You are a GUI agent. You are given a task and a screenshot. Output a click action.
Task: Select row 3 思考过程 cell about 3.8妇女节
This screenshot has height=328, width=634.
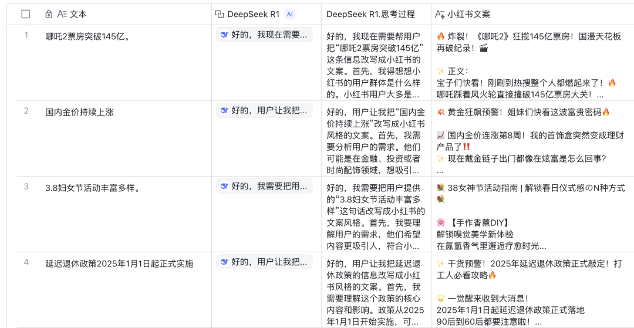(376, 214)
